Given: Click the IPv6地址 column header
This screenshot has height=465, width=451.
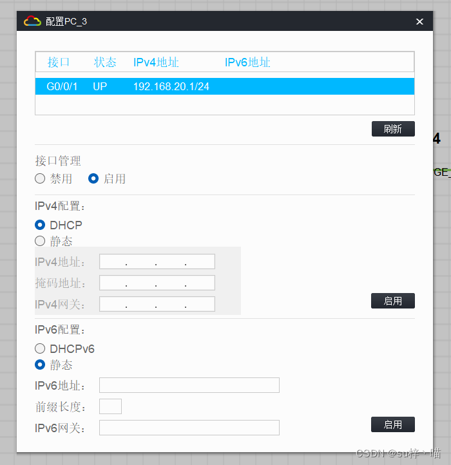Looking at the screenshot, I should 247,62.
